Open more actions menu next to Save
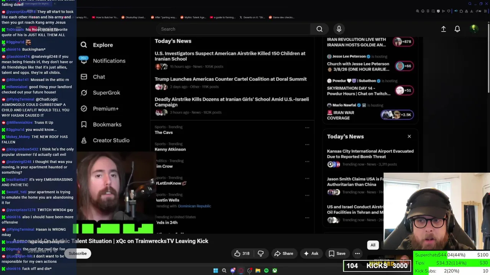This screenshot has height=275, width=490. 357,254
